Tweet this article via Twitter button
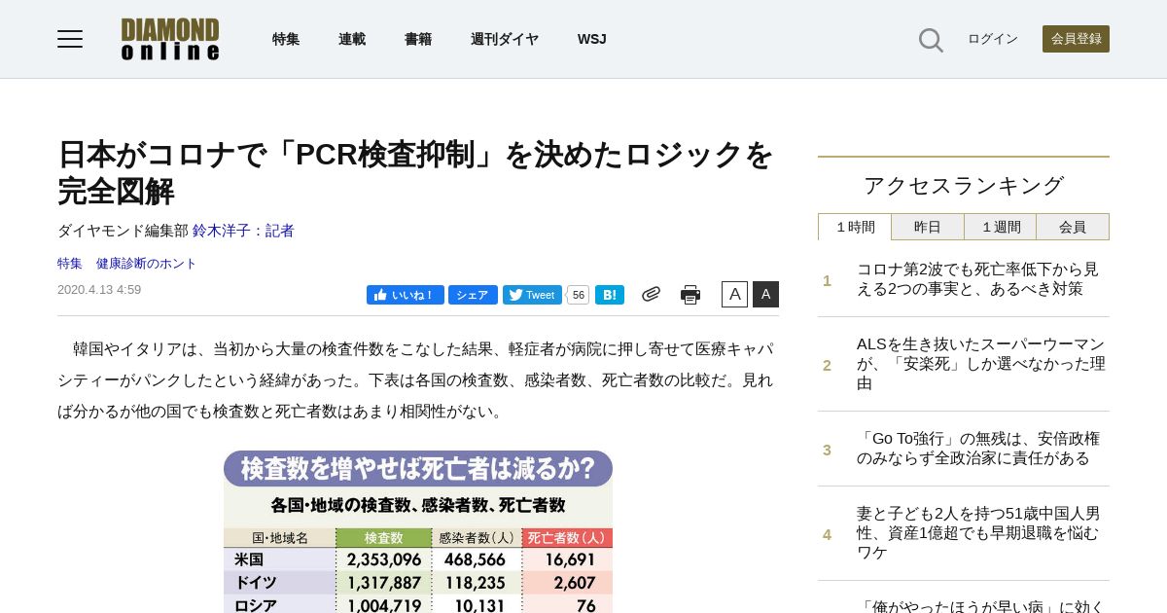 point(532,295)
